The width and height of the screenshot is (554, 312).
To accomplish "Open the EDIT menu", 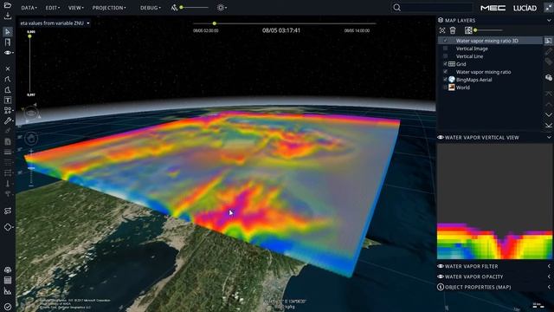I will tap(52, 8).
